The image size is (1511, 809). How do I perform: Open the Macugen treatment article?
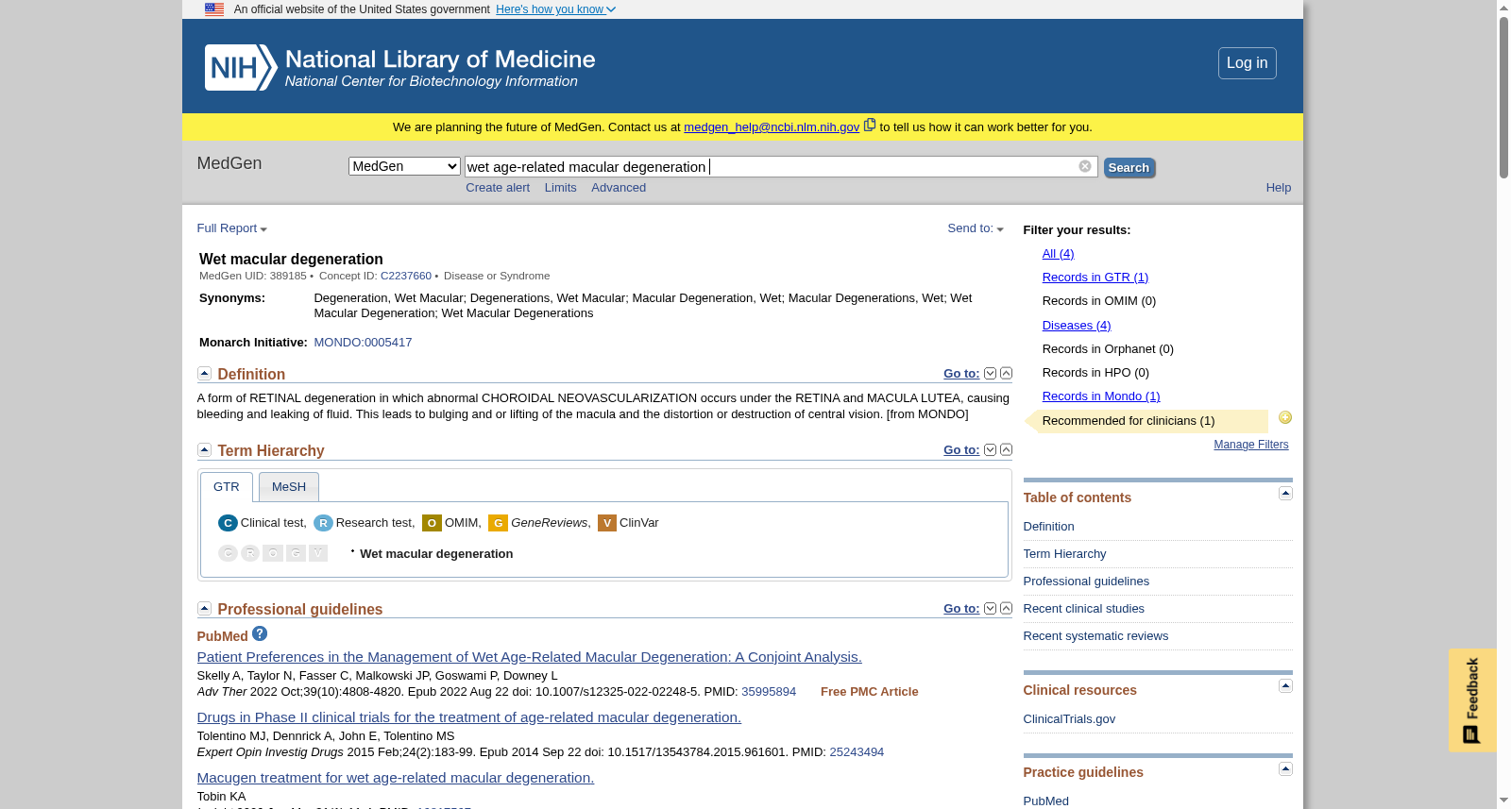396,778
